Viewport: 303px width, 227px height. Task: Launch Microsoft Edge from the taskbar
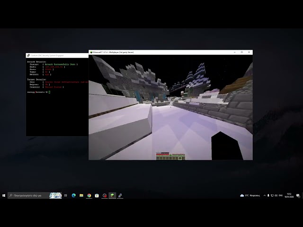74,195
